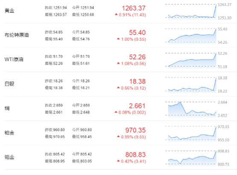Select the WTI原油 commodity name
The image size is (237, 175).
[x=14, y=59]
